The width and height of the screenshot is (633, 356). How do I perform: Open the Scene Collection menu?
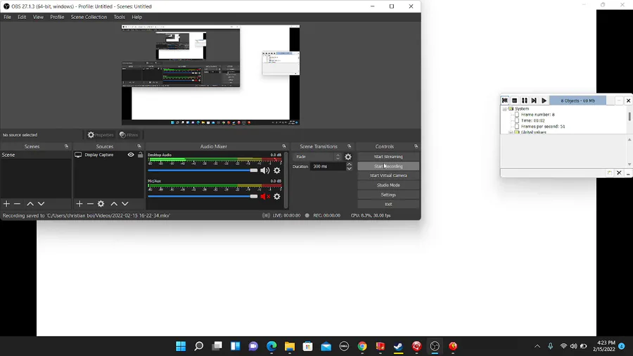point(89,17)
